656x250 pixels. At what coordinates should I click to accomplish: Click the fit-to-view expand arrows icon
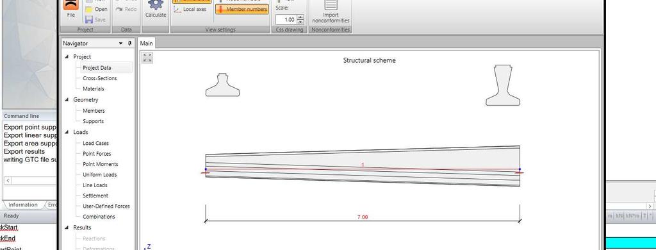click(147, 58)
